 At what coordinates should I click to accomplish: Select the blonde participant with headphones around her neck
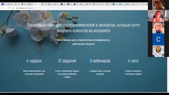(158, 28)
